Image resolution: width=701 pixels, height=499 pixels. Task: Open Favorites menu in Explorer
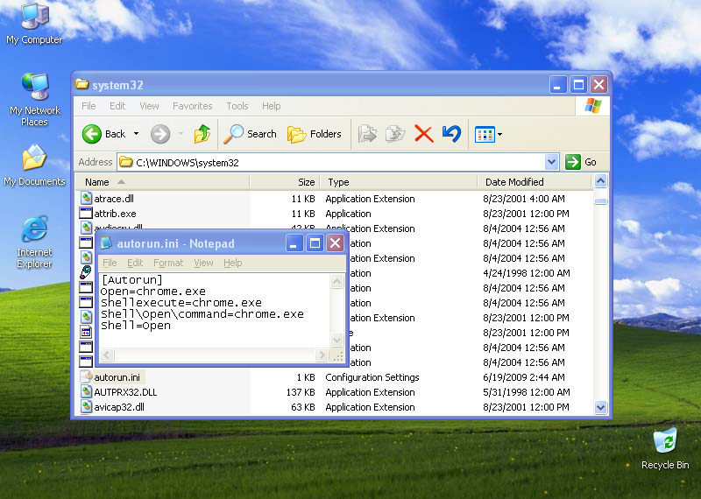click(x=192, y=106)
